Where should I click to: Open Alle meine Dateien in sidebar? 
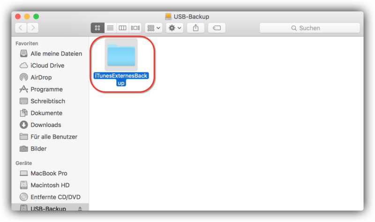pyautogui.click(x=51, y=53)
